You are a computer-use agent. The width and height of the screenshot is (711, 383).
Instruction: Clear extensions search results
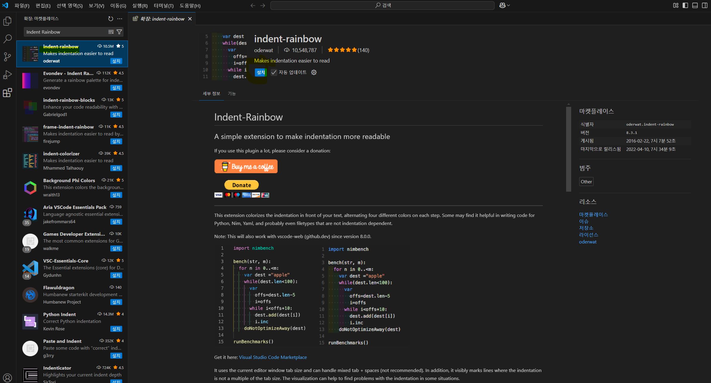pos(111,32)
